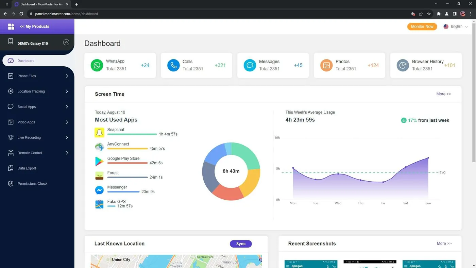Screen dimensions: 476x268
Task: Click the Browser History clock icon
Action: point(403,65)
